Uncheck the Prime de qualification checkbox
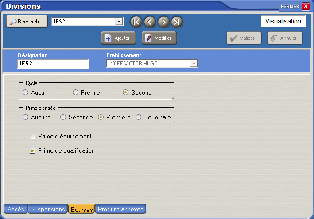 click(x=32, y=150)
